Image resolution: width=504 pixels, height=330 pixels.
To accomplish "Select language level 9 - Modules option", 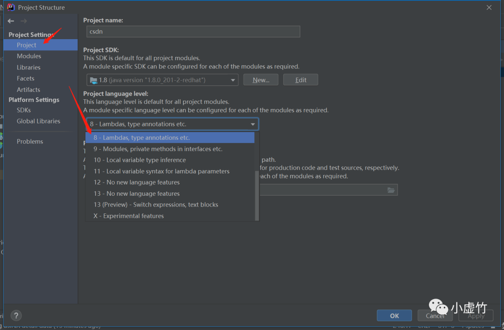I will (x=158, y=149).
